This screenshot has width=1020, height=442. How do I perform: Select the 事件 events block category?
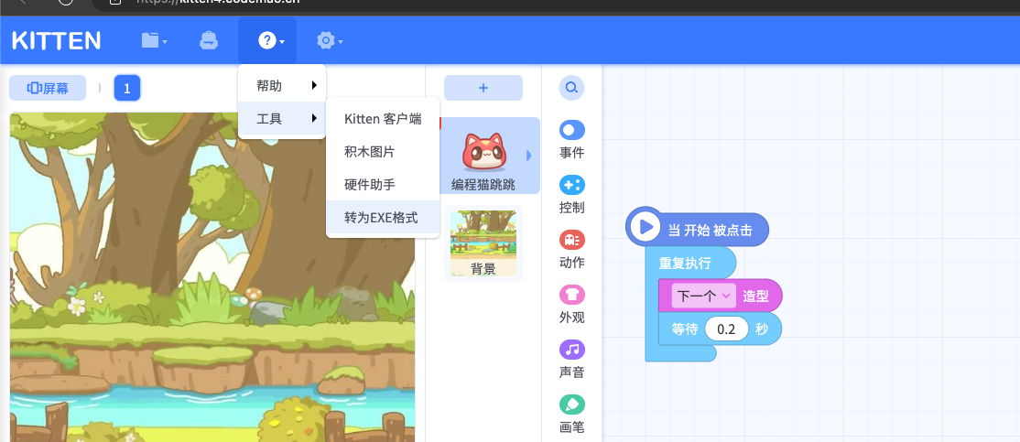coord(571,140)
